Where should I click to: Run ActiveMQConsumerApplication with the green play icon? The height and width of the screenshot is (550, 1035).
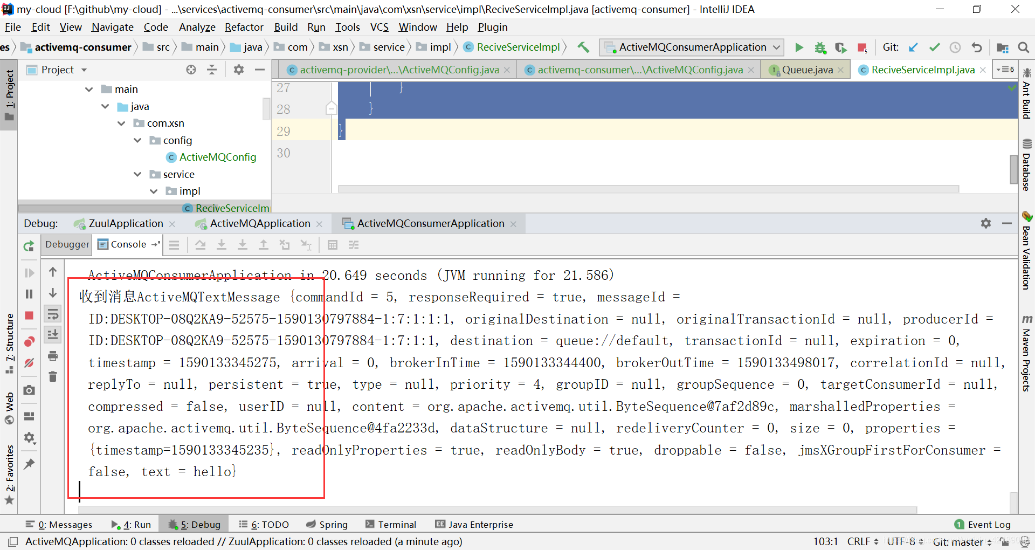799,47
